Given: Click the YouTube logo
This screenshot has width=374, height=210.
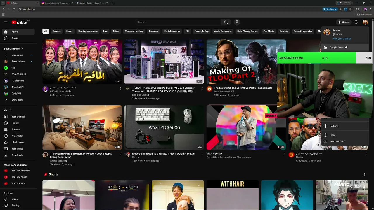Looking at the screenshot, I should coord(19,22).
